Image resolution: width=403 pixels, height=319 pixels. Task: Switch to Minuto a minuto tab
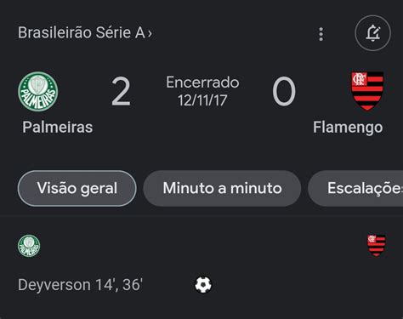point(222,188)
